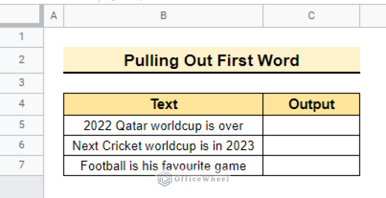Viewport: 386px width, 198px height.
Task: Click row 2 header
Action: [22, 60]
